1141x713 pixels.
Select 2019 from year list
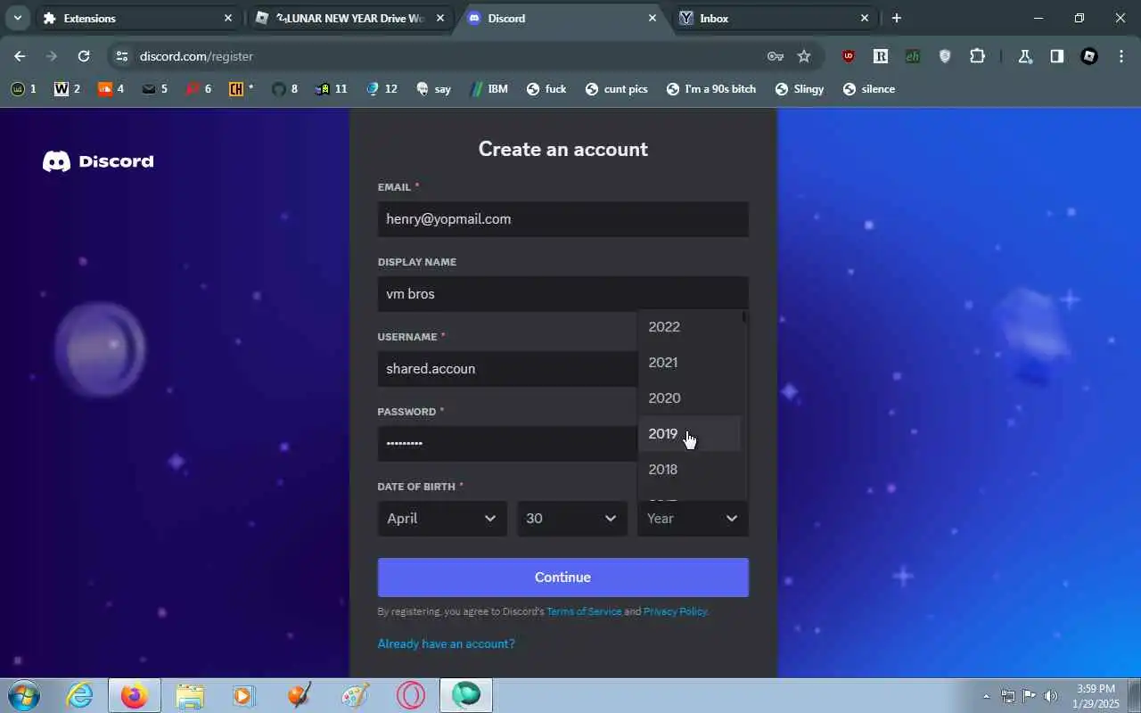(689, 434)
